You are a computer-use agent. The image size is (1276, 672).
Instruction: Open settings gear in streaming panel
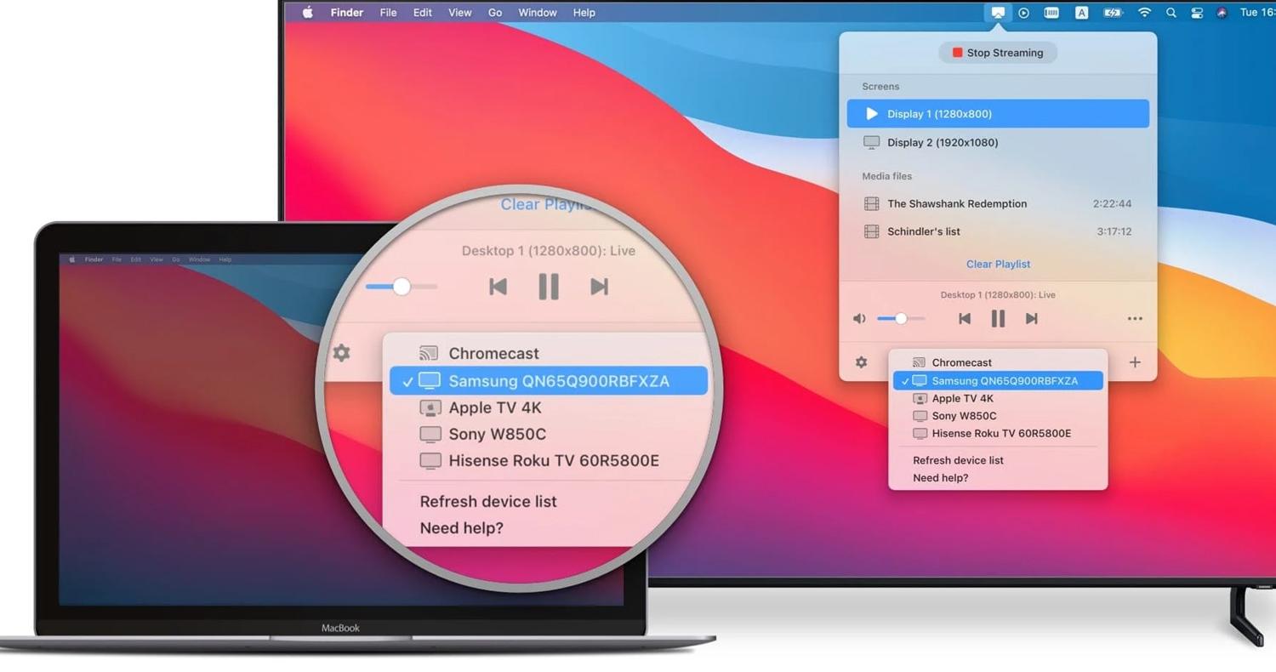(861, 362)
